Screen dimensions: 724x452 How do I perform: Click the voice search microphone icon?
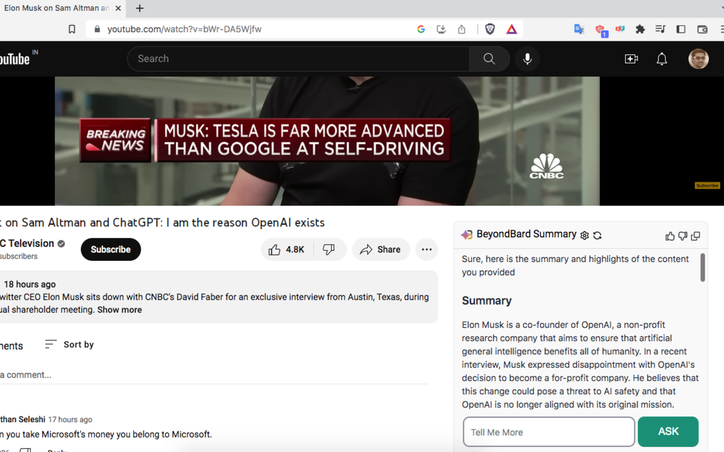[527, 59]
